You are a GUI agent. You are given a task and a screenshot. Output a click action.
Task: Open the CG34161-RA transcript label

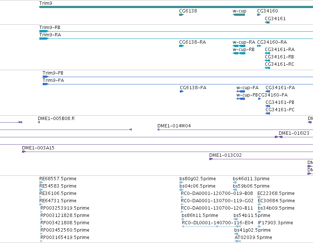click(x=280, y=50)
